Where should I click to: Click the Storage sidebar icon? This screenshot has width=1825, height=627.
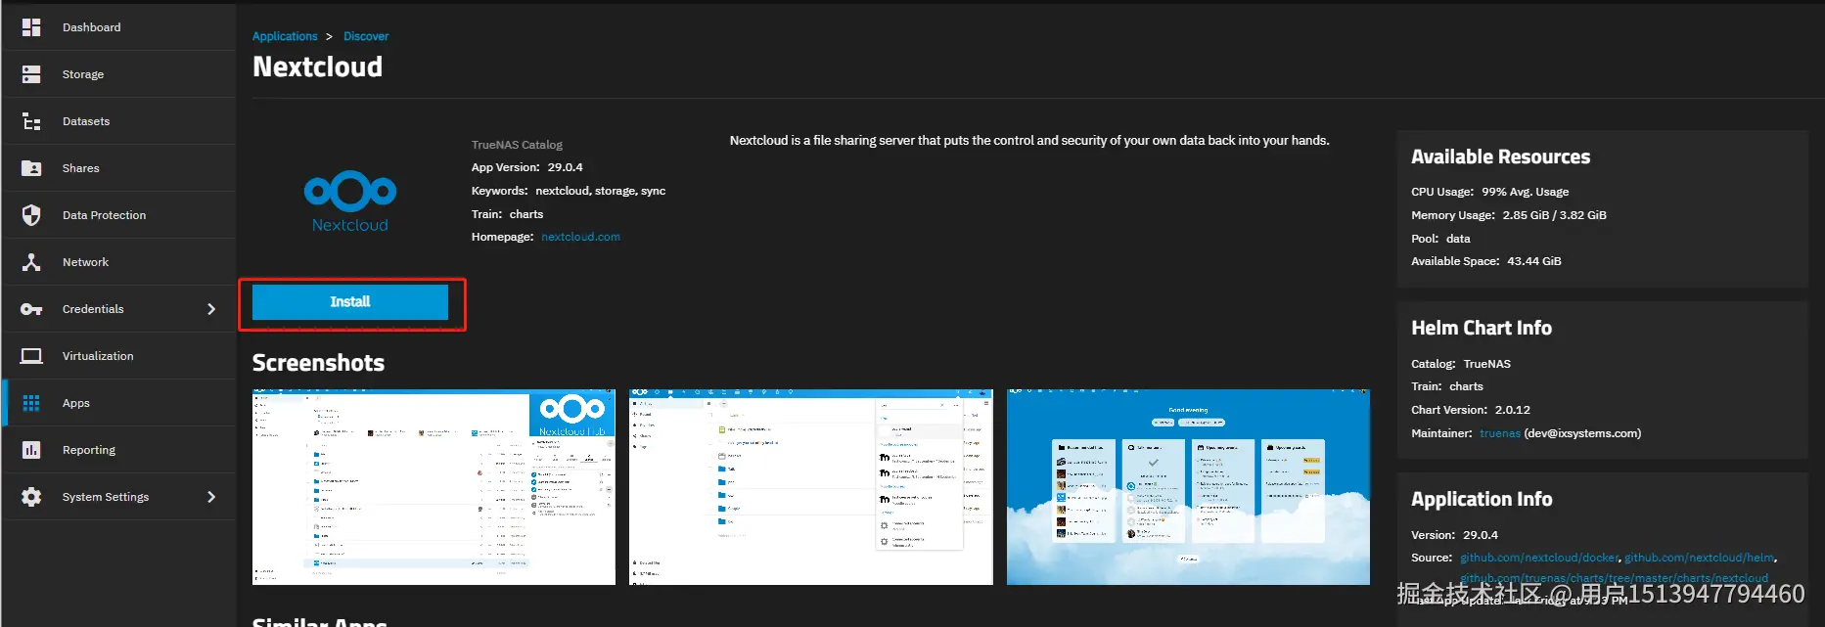[x=31, y=74]
